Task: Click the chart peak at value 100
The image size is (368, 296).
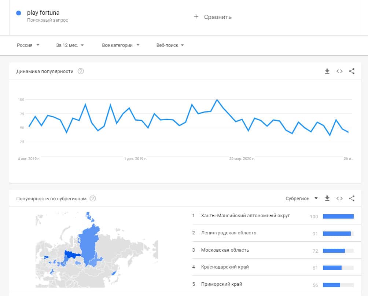Action: 217,100
